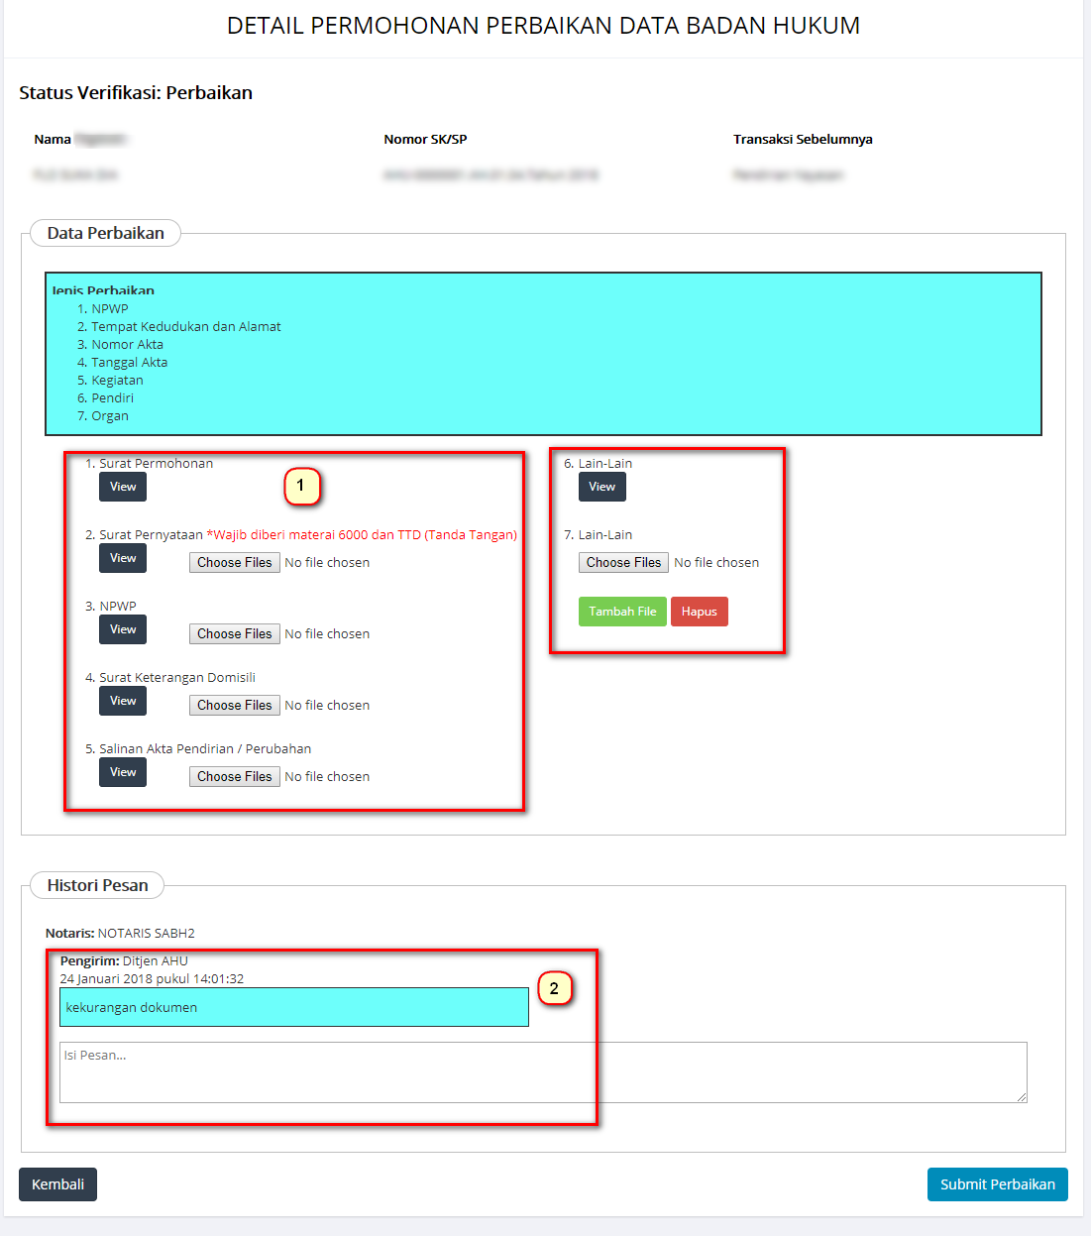
Task: View Salinan Akta Pendirian document
Action: [x=123, y=772]
